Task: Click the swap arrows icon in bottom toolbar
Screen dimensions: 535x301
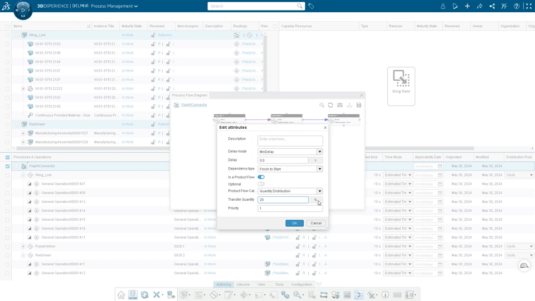Action: point(323,295)
